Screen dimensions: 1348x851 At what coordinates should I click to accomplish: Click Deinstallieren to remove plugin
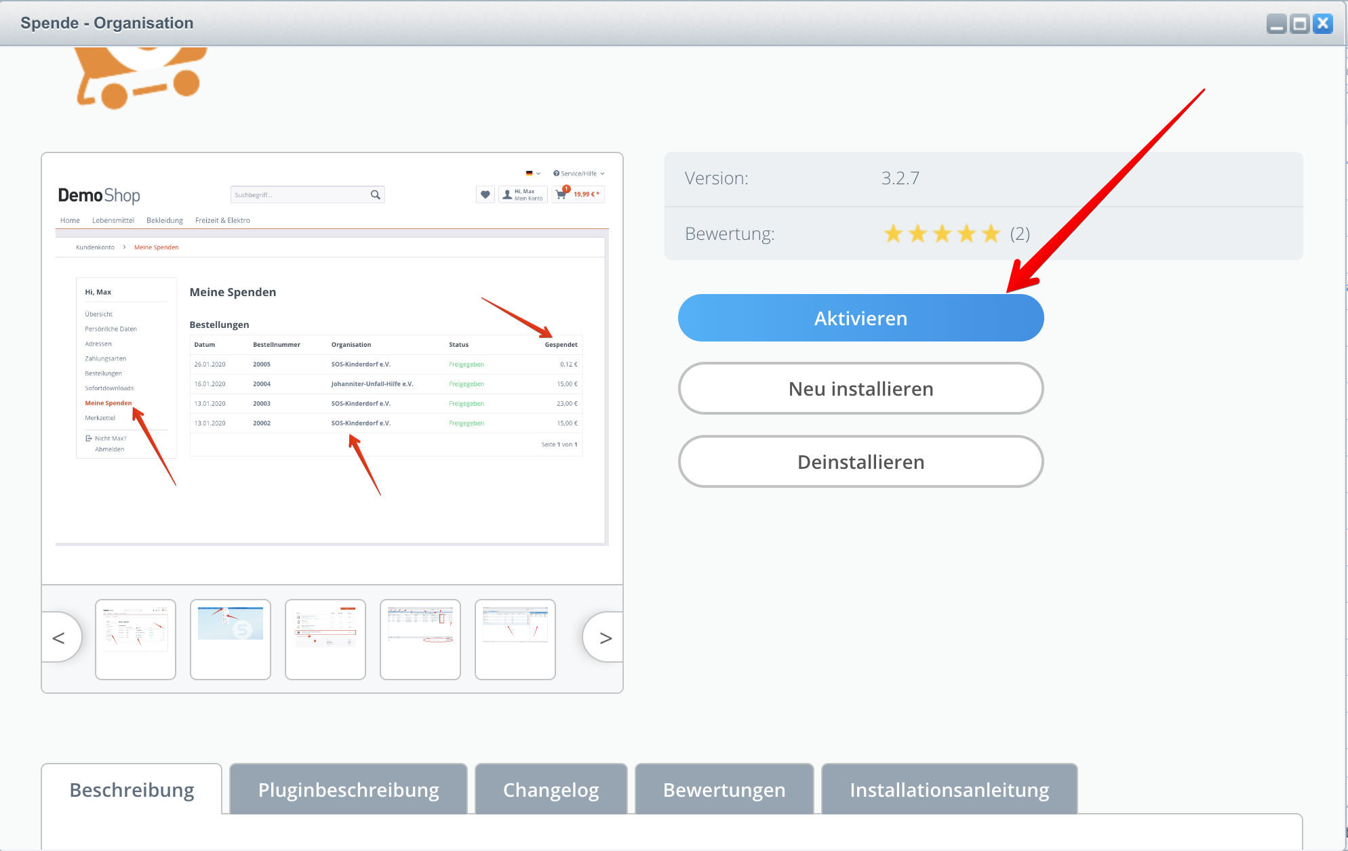860,461
